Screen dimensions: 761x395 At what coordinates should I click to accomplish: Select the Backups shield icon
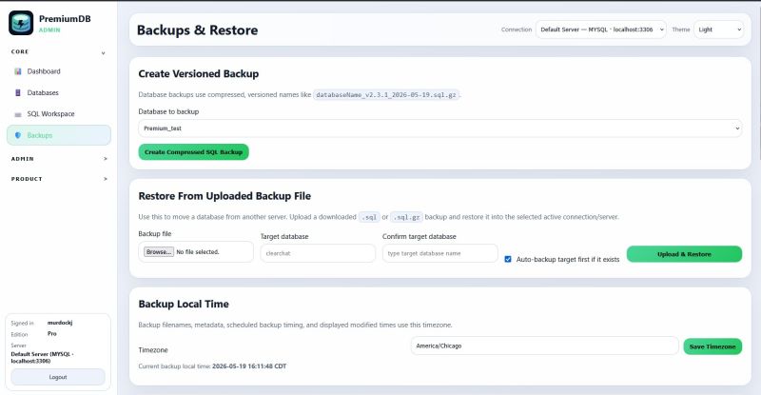pos(18,135)
